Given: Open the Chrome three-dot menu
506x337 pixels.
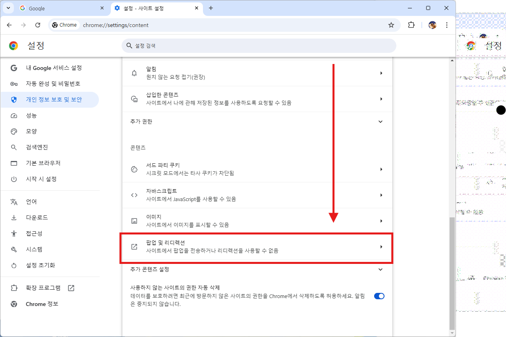Looking at the screenshot, I should point(447,25).
